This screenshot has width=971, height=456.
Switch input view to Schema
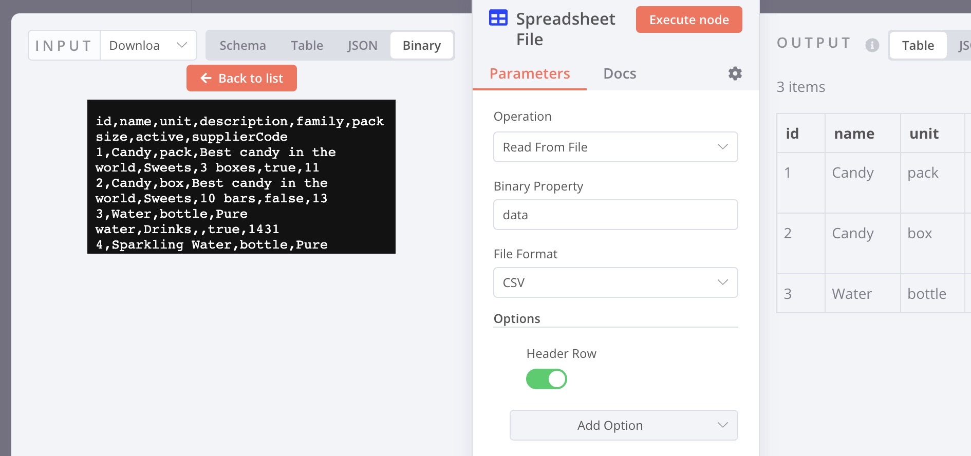242,45
